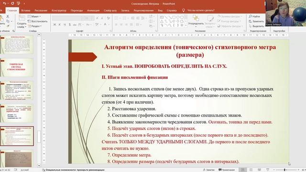Open the Макет layout dropdown
Viewport: 306px width, 172px height.
tap(34, 16)
